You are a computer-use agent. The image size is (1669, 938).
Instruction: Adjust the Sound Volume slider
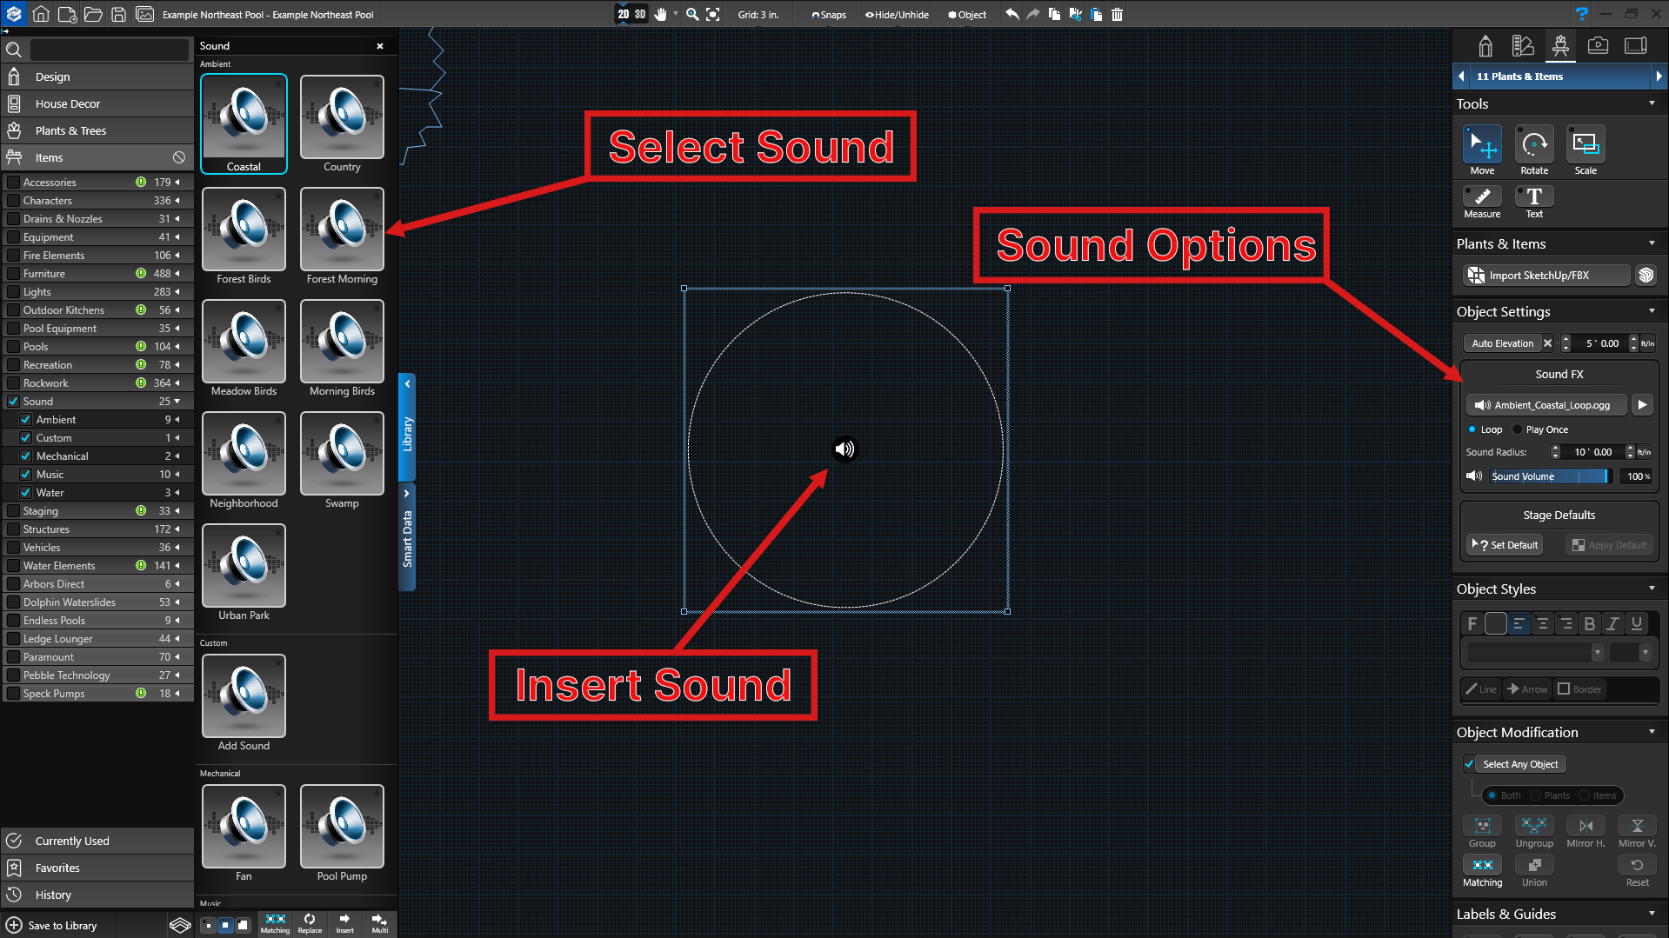point(1550,476)
